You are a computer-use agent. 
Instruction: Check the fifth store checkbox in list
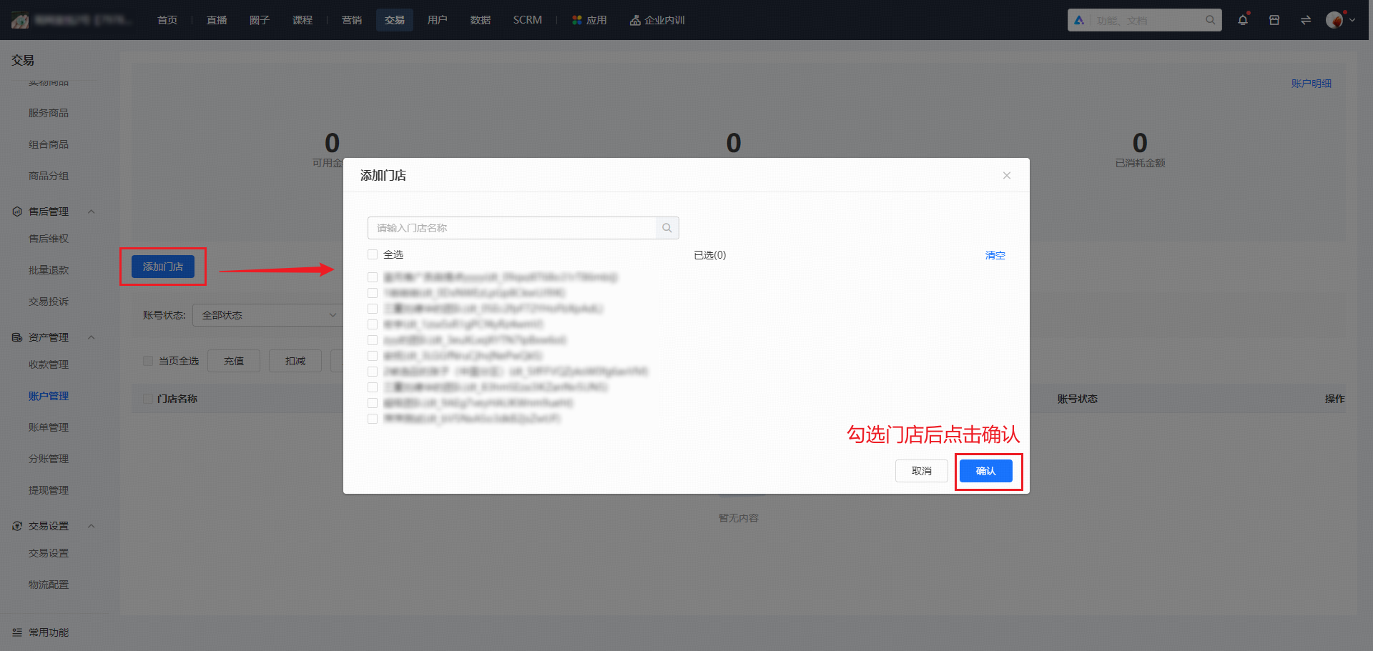373,340
